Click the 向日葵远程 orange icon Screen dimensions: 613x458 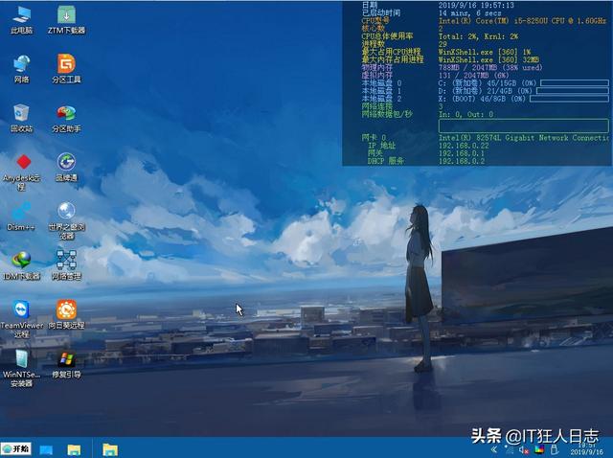pyautogui.click(x=66, y=315)
